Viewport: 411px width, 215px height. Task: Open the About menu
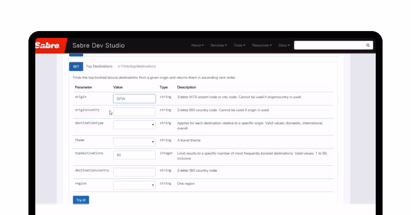pyautogui.click(x=197, y=45)
